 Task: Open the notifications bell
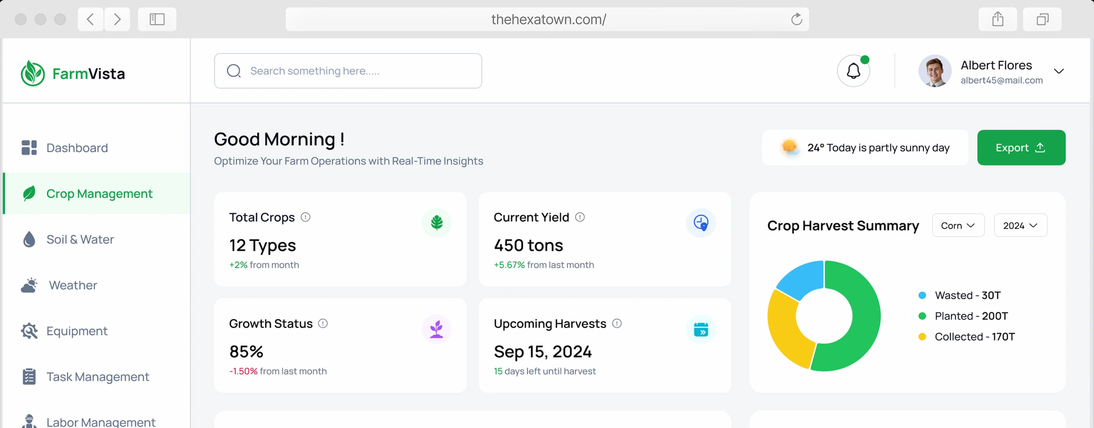pos(853,71)
